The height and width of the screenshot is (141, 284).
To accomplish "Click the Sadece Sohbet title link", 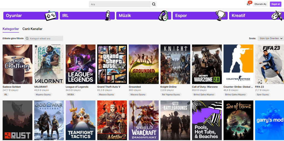I will pyautogui.click(x=12, y=87).
